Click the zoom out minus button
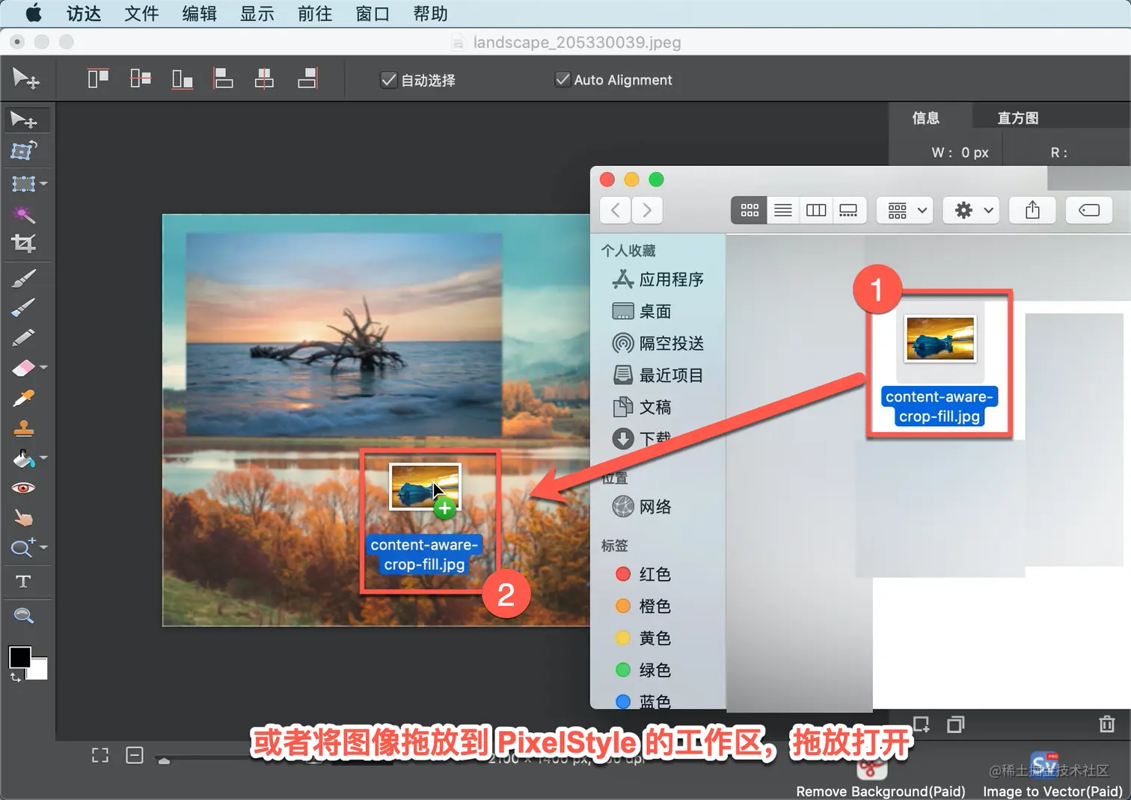 (135, 755)
